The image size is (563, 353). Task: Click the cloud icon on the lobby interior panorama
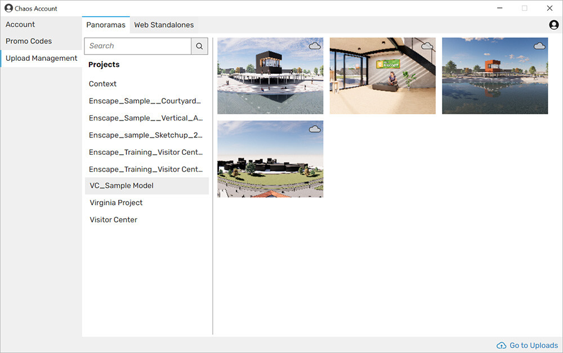click(427, 46)
